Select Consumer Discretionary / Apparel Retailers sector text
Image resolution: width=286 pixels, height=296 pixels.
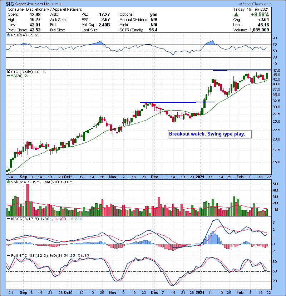[45, 9]
